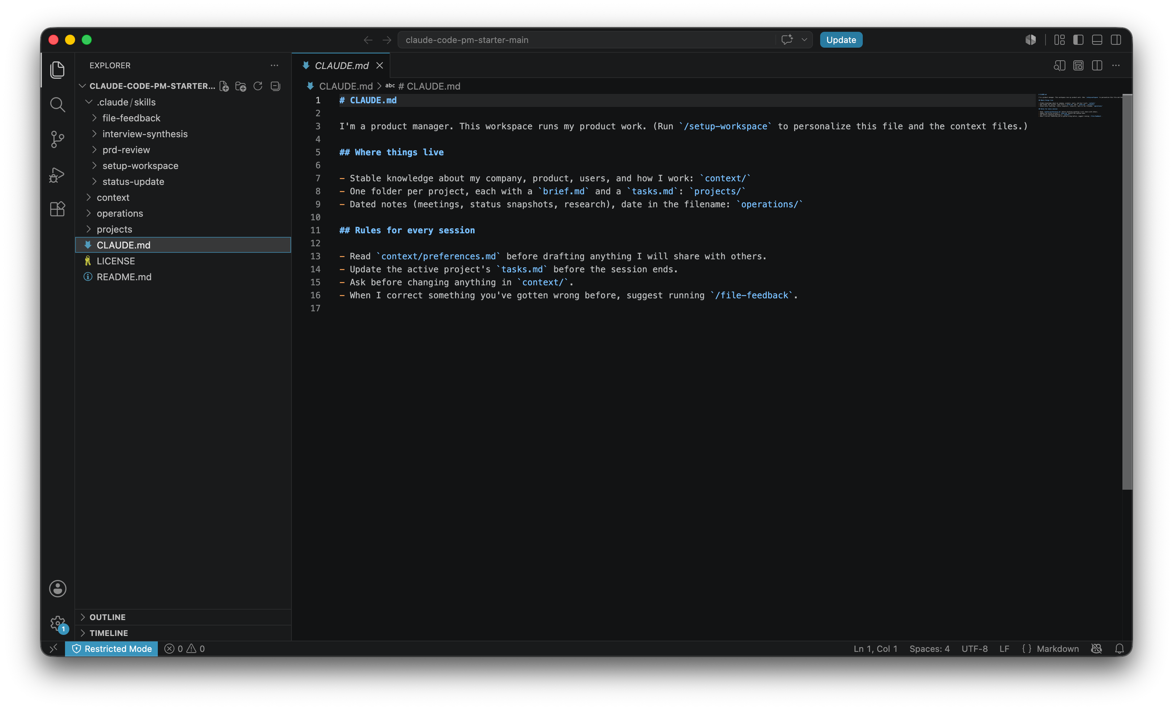Expand the prd-review folder
This screenshot has width=1173, height=710.
[x=183, y=150]
